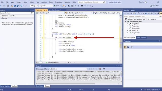Click the Search Visual Studio box
Image resolution: width=162 pixels, height=91 pixels.
coord(92,2)
